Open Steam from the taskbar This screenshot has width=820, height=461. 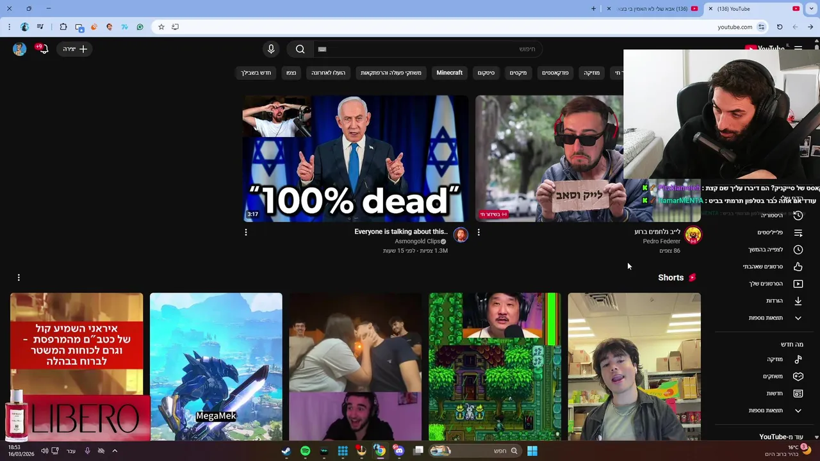(x=286, y=451)
